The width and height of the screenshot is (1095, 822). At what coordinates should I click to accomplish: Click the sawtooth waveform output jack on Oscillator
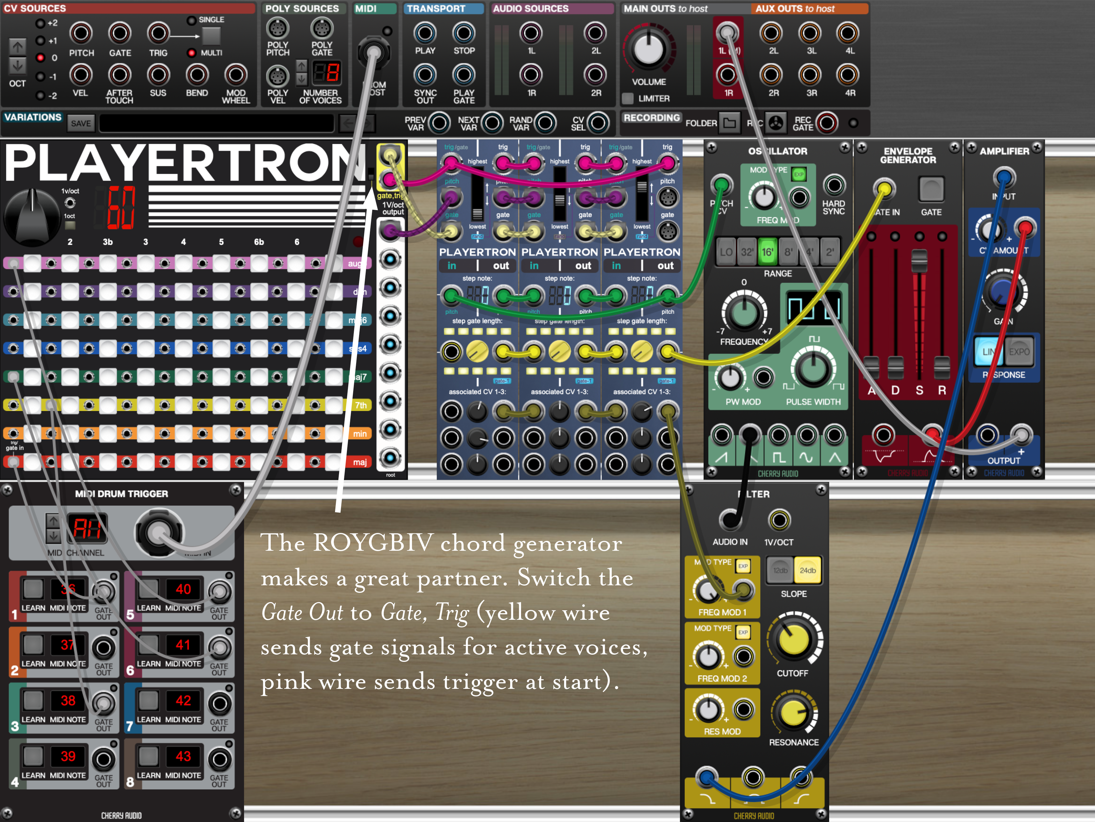[x=722, y=436]
